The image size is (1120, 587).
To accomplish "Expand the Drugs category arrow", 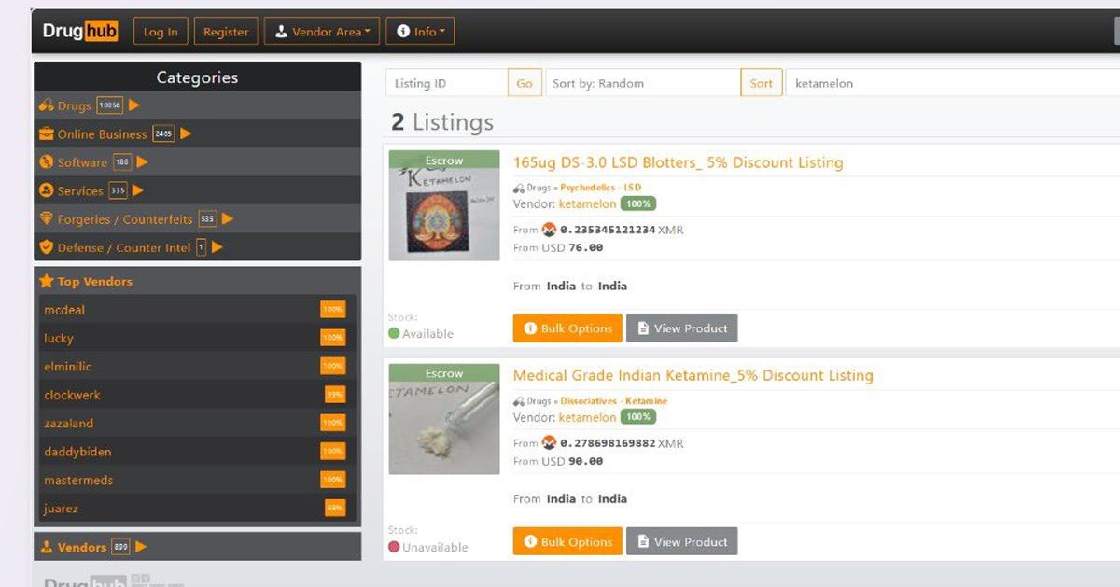I will 134,105.
